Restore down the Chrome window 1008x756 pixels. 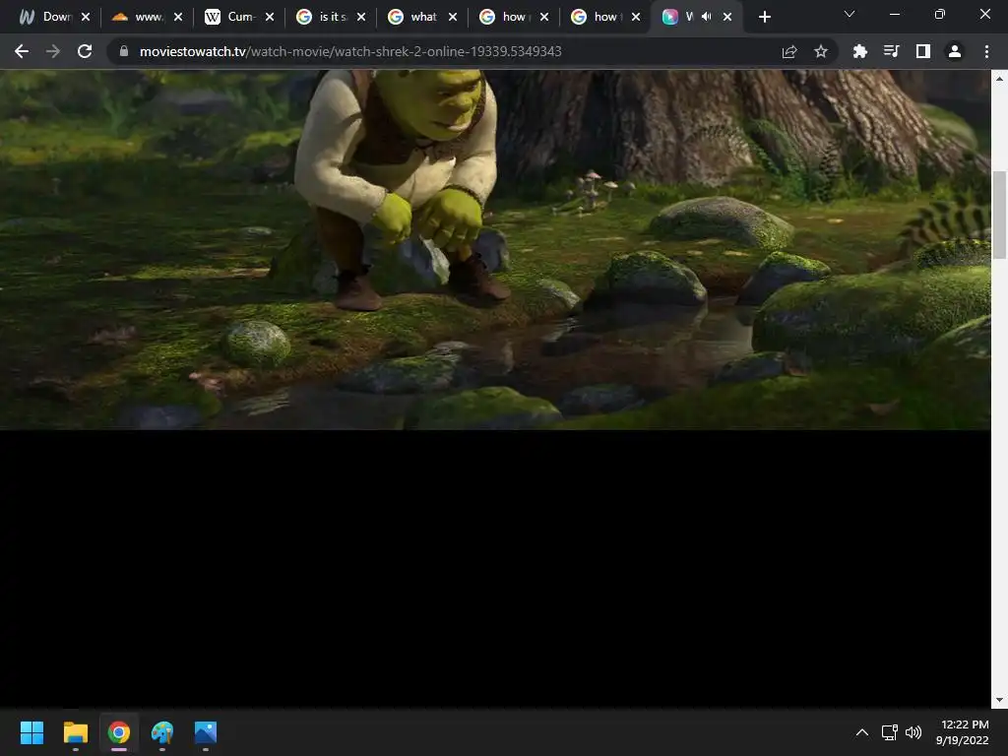940,14
